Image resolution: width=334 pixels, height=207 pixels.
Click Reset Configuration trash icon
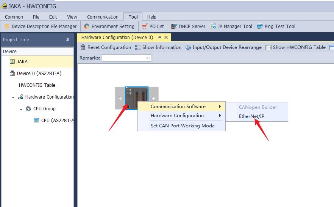pyautogui.click(x=83, y=47)
